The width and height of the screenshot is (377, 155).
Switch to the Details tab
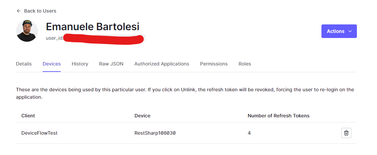(24, 64)
